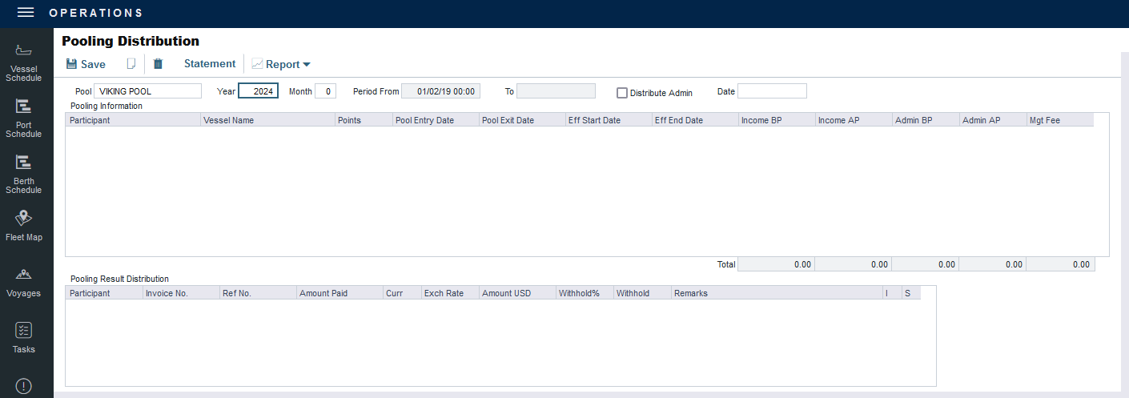This screenshot has width=1129, height=398.
Task: Expand the Report dropdown menu
Action: 281,64
